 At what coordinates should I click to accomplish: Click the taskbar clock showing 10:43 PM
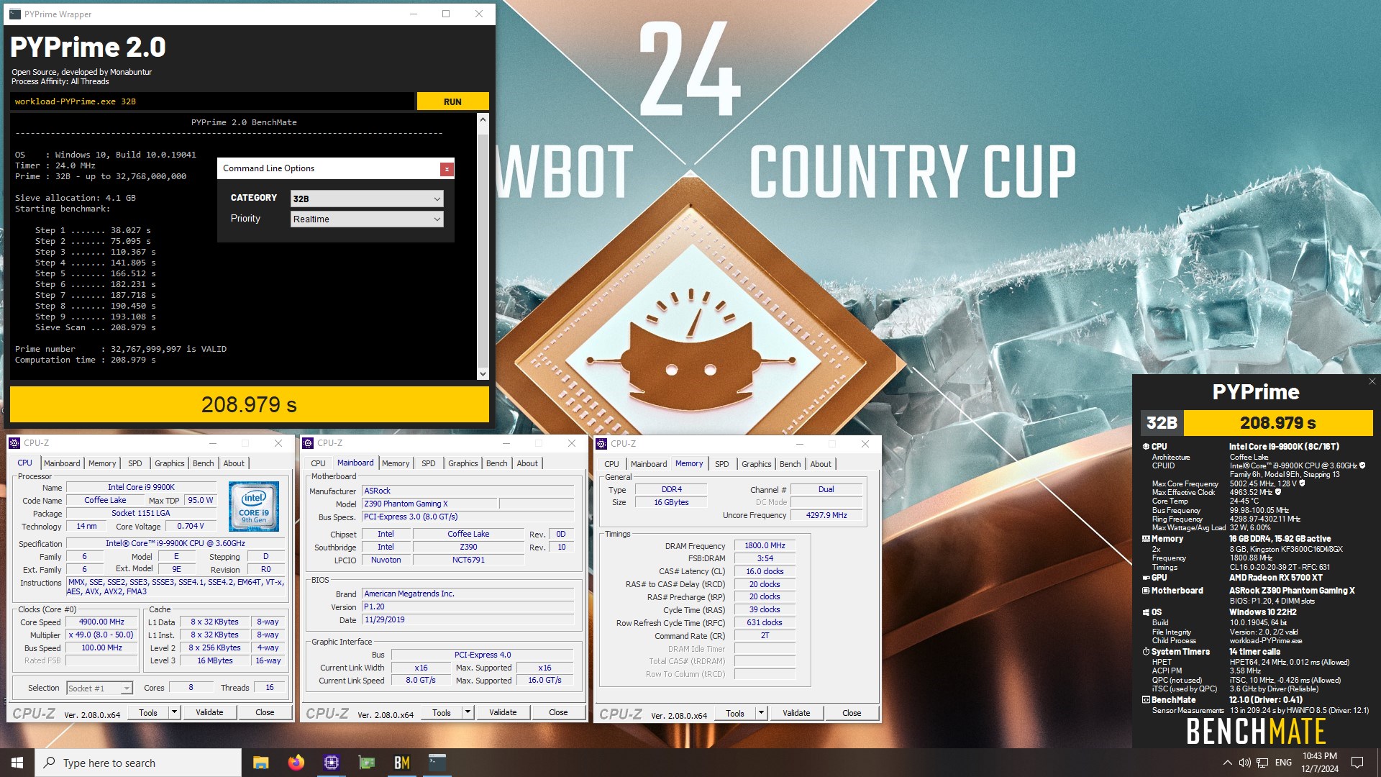pyautogui.click(x=1319, y=763)
